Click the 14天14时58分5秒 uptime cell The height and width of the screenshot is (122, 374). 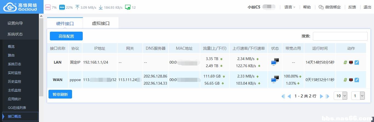click(x=320, y=62)
